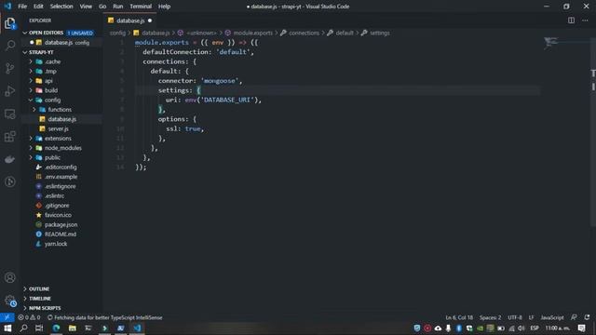Open the .env.example file
This screenshot has height=335, width=596.
61,177
